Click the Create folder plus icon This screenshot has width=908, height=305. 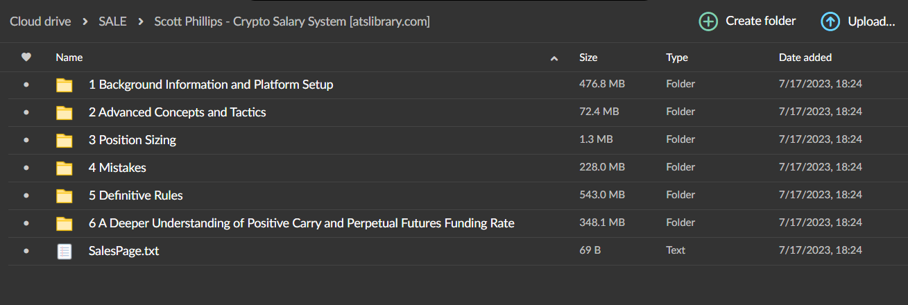coord(708,21)
